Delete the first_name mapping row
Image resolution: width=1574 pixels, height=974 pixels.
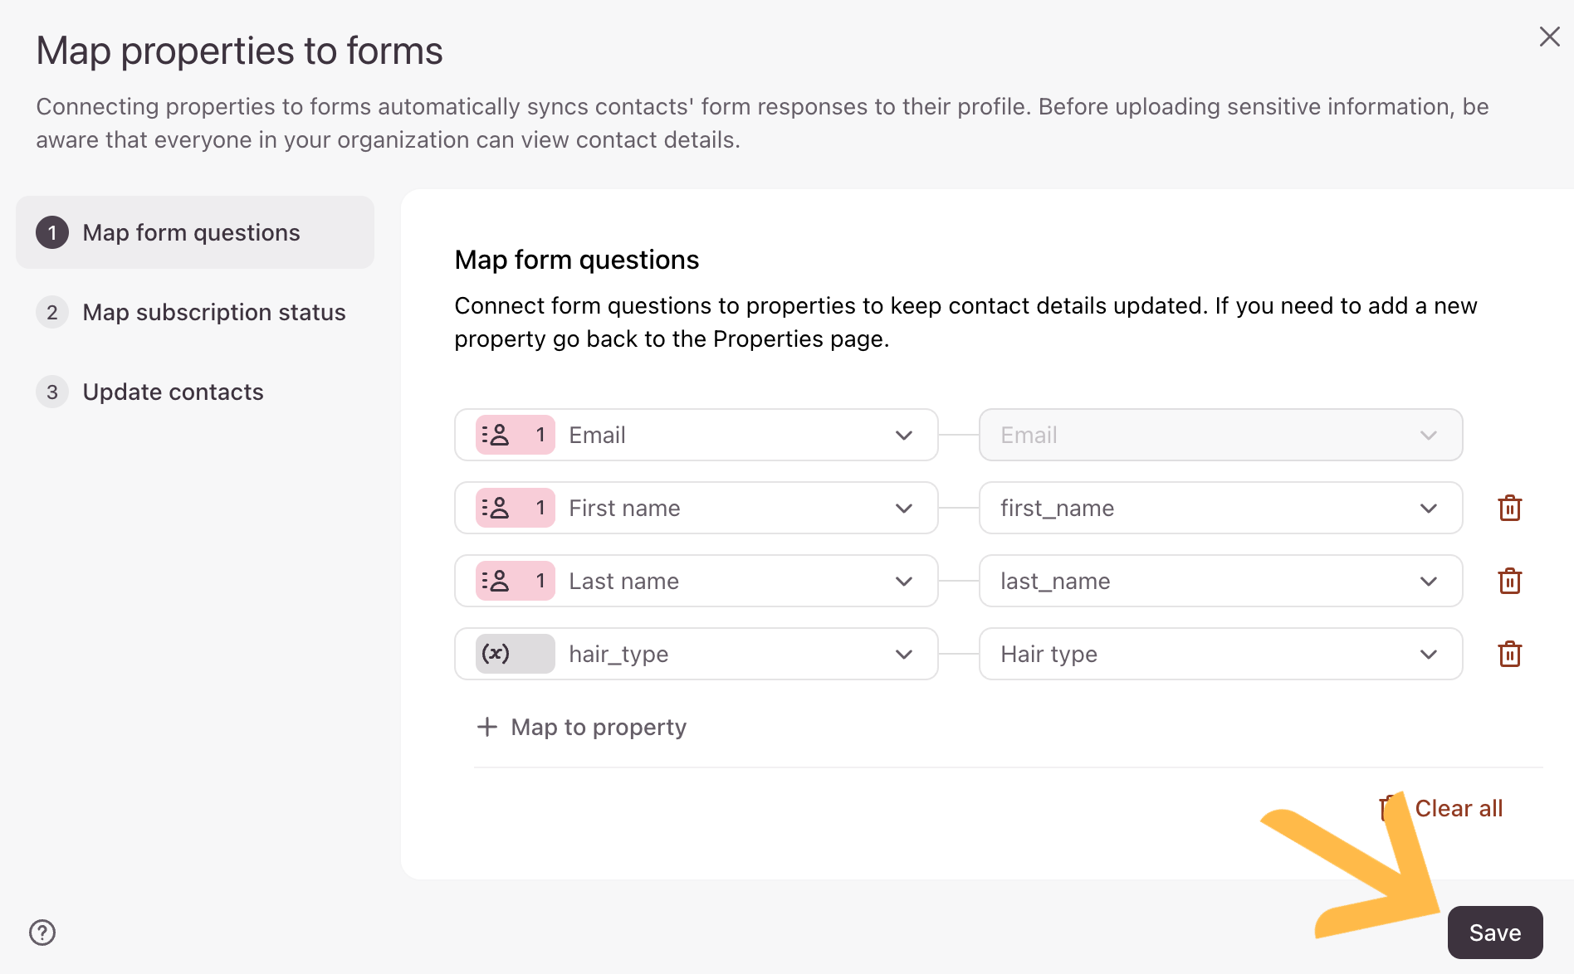1509,508
